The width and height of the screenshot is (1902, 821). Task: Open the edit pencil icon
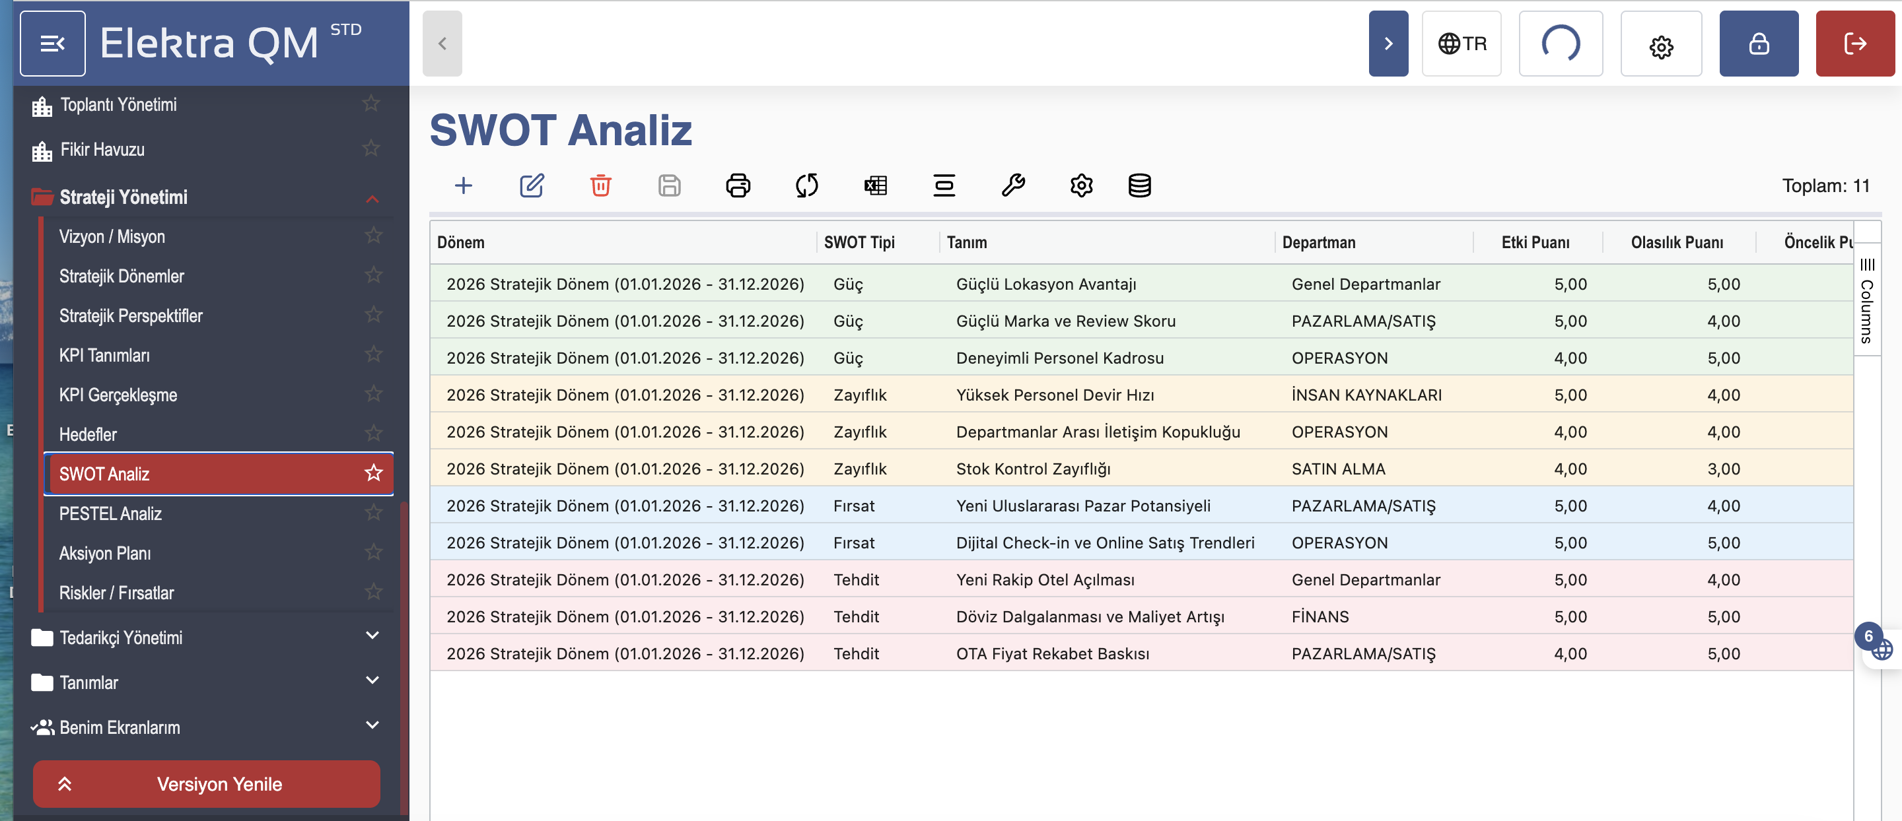click(532, 185)
